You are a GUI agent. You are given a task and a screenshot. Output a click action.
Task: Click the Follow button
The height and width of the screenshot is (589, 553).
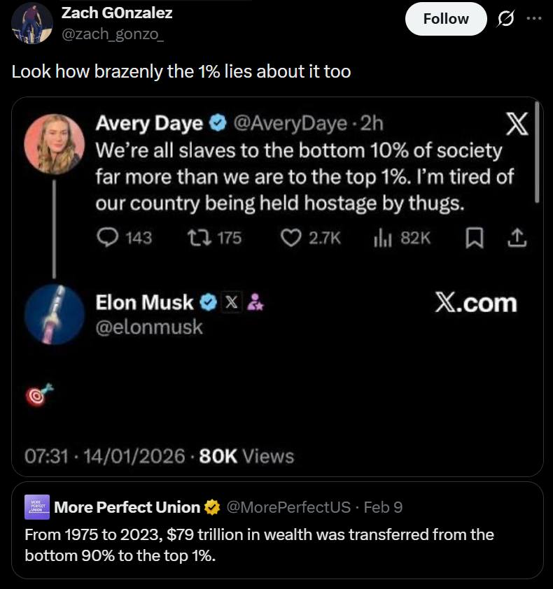point(446,19)
